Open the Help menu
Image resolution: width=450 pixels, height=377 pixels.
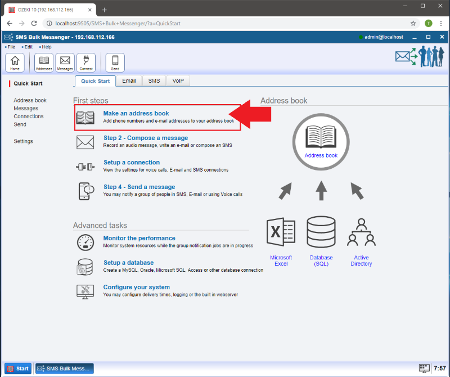(46, 47)
